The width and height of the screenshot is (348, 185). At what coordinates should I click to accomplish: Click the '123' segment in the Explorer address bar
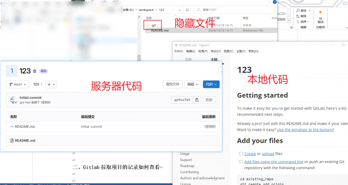point(161,10)
